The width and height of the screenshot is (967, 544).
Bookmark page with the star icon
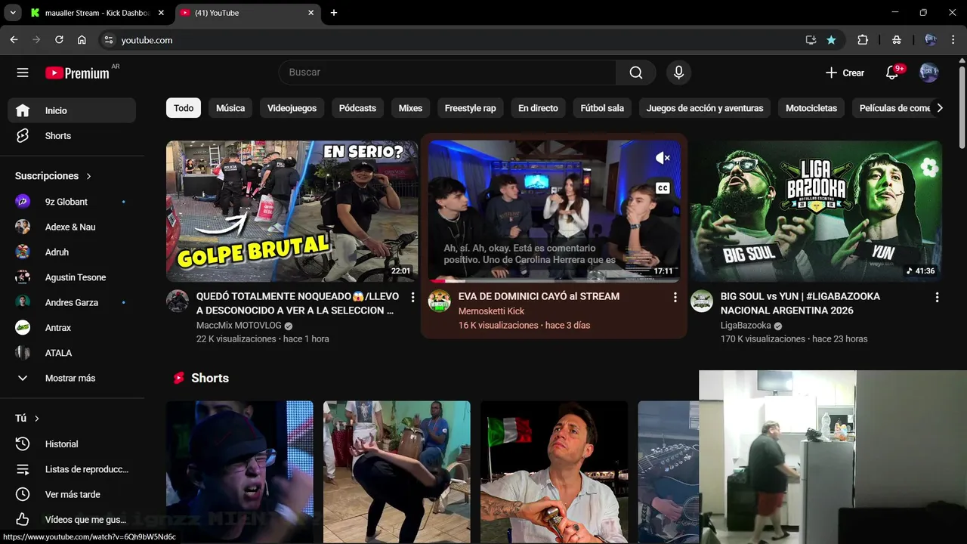pos(831,40)
